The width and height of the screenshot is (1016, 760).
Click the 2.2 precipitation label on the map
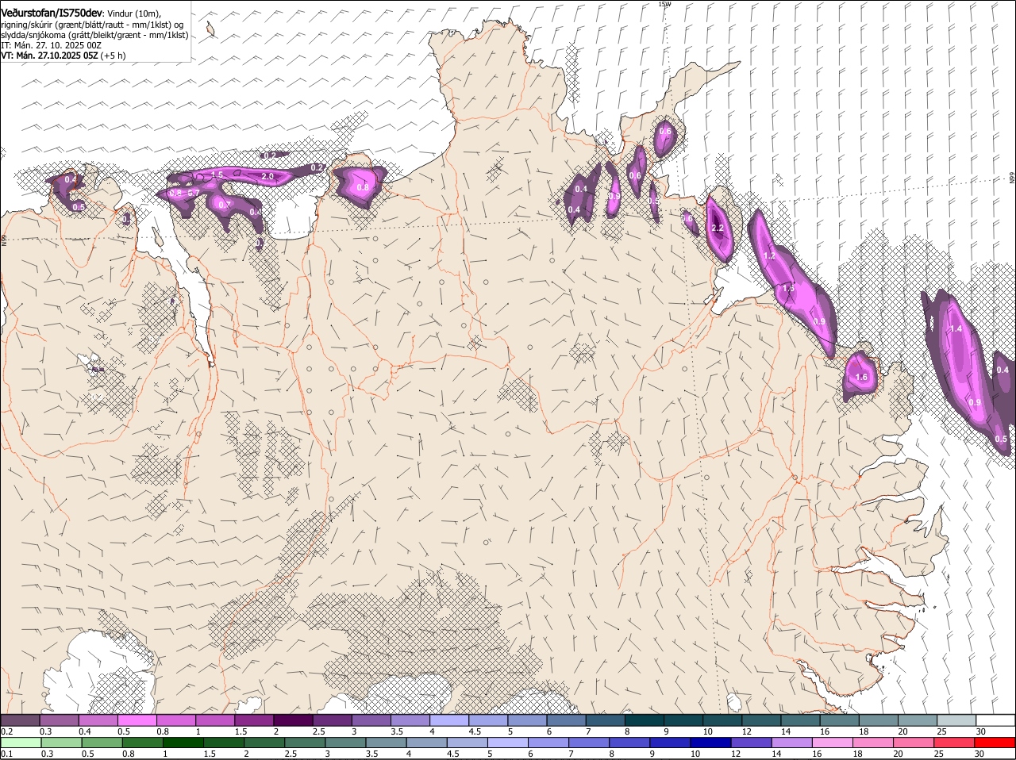pyautogui.click(x=718, y=228)
